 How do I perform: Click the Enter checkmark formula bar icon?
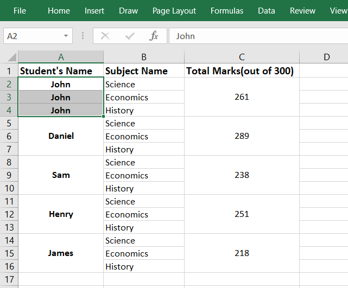pyautogui.click(x=130, y=36)
